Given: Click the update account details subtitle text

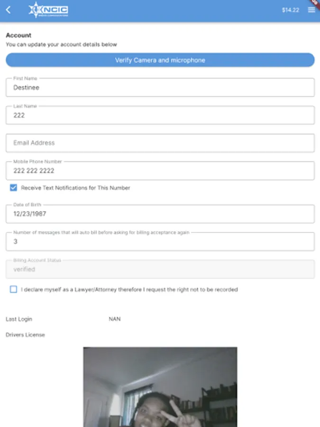Looking at the screenshot, I should pyautogui.click(x=61, y=45).
